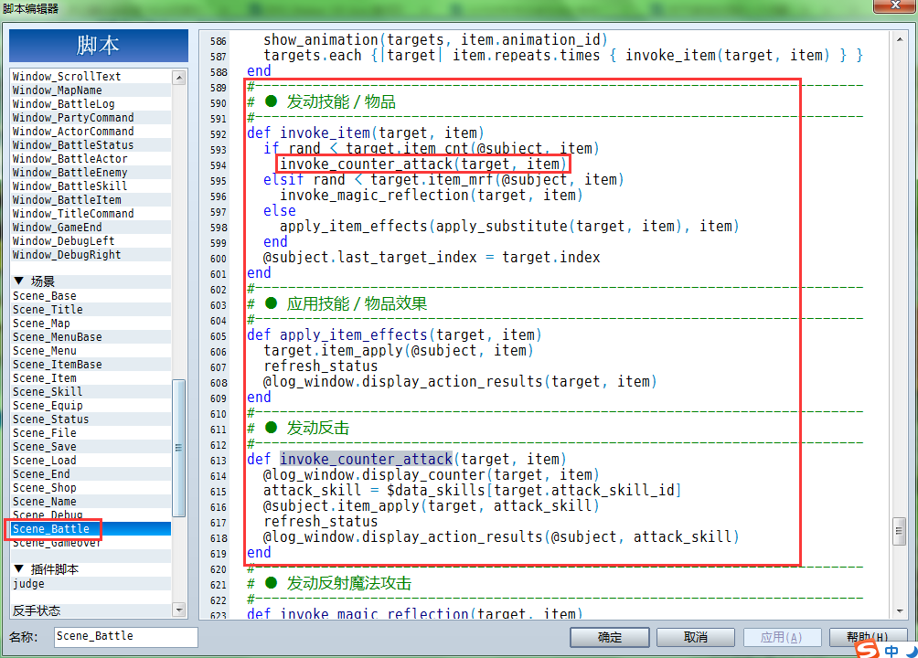
Task: Select the Window_DebugRight script
Action: pyautogui.click(x=91, y=255)
